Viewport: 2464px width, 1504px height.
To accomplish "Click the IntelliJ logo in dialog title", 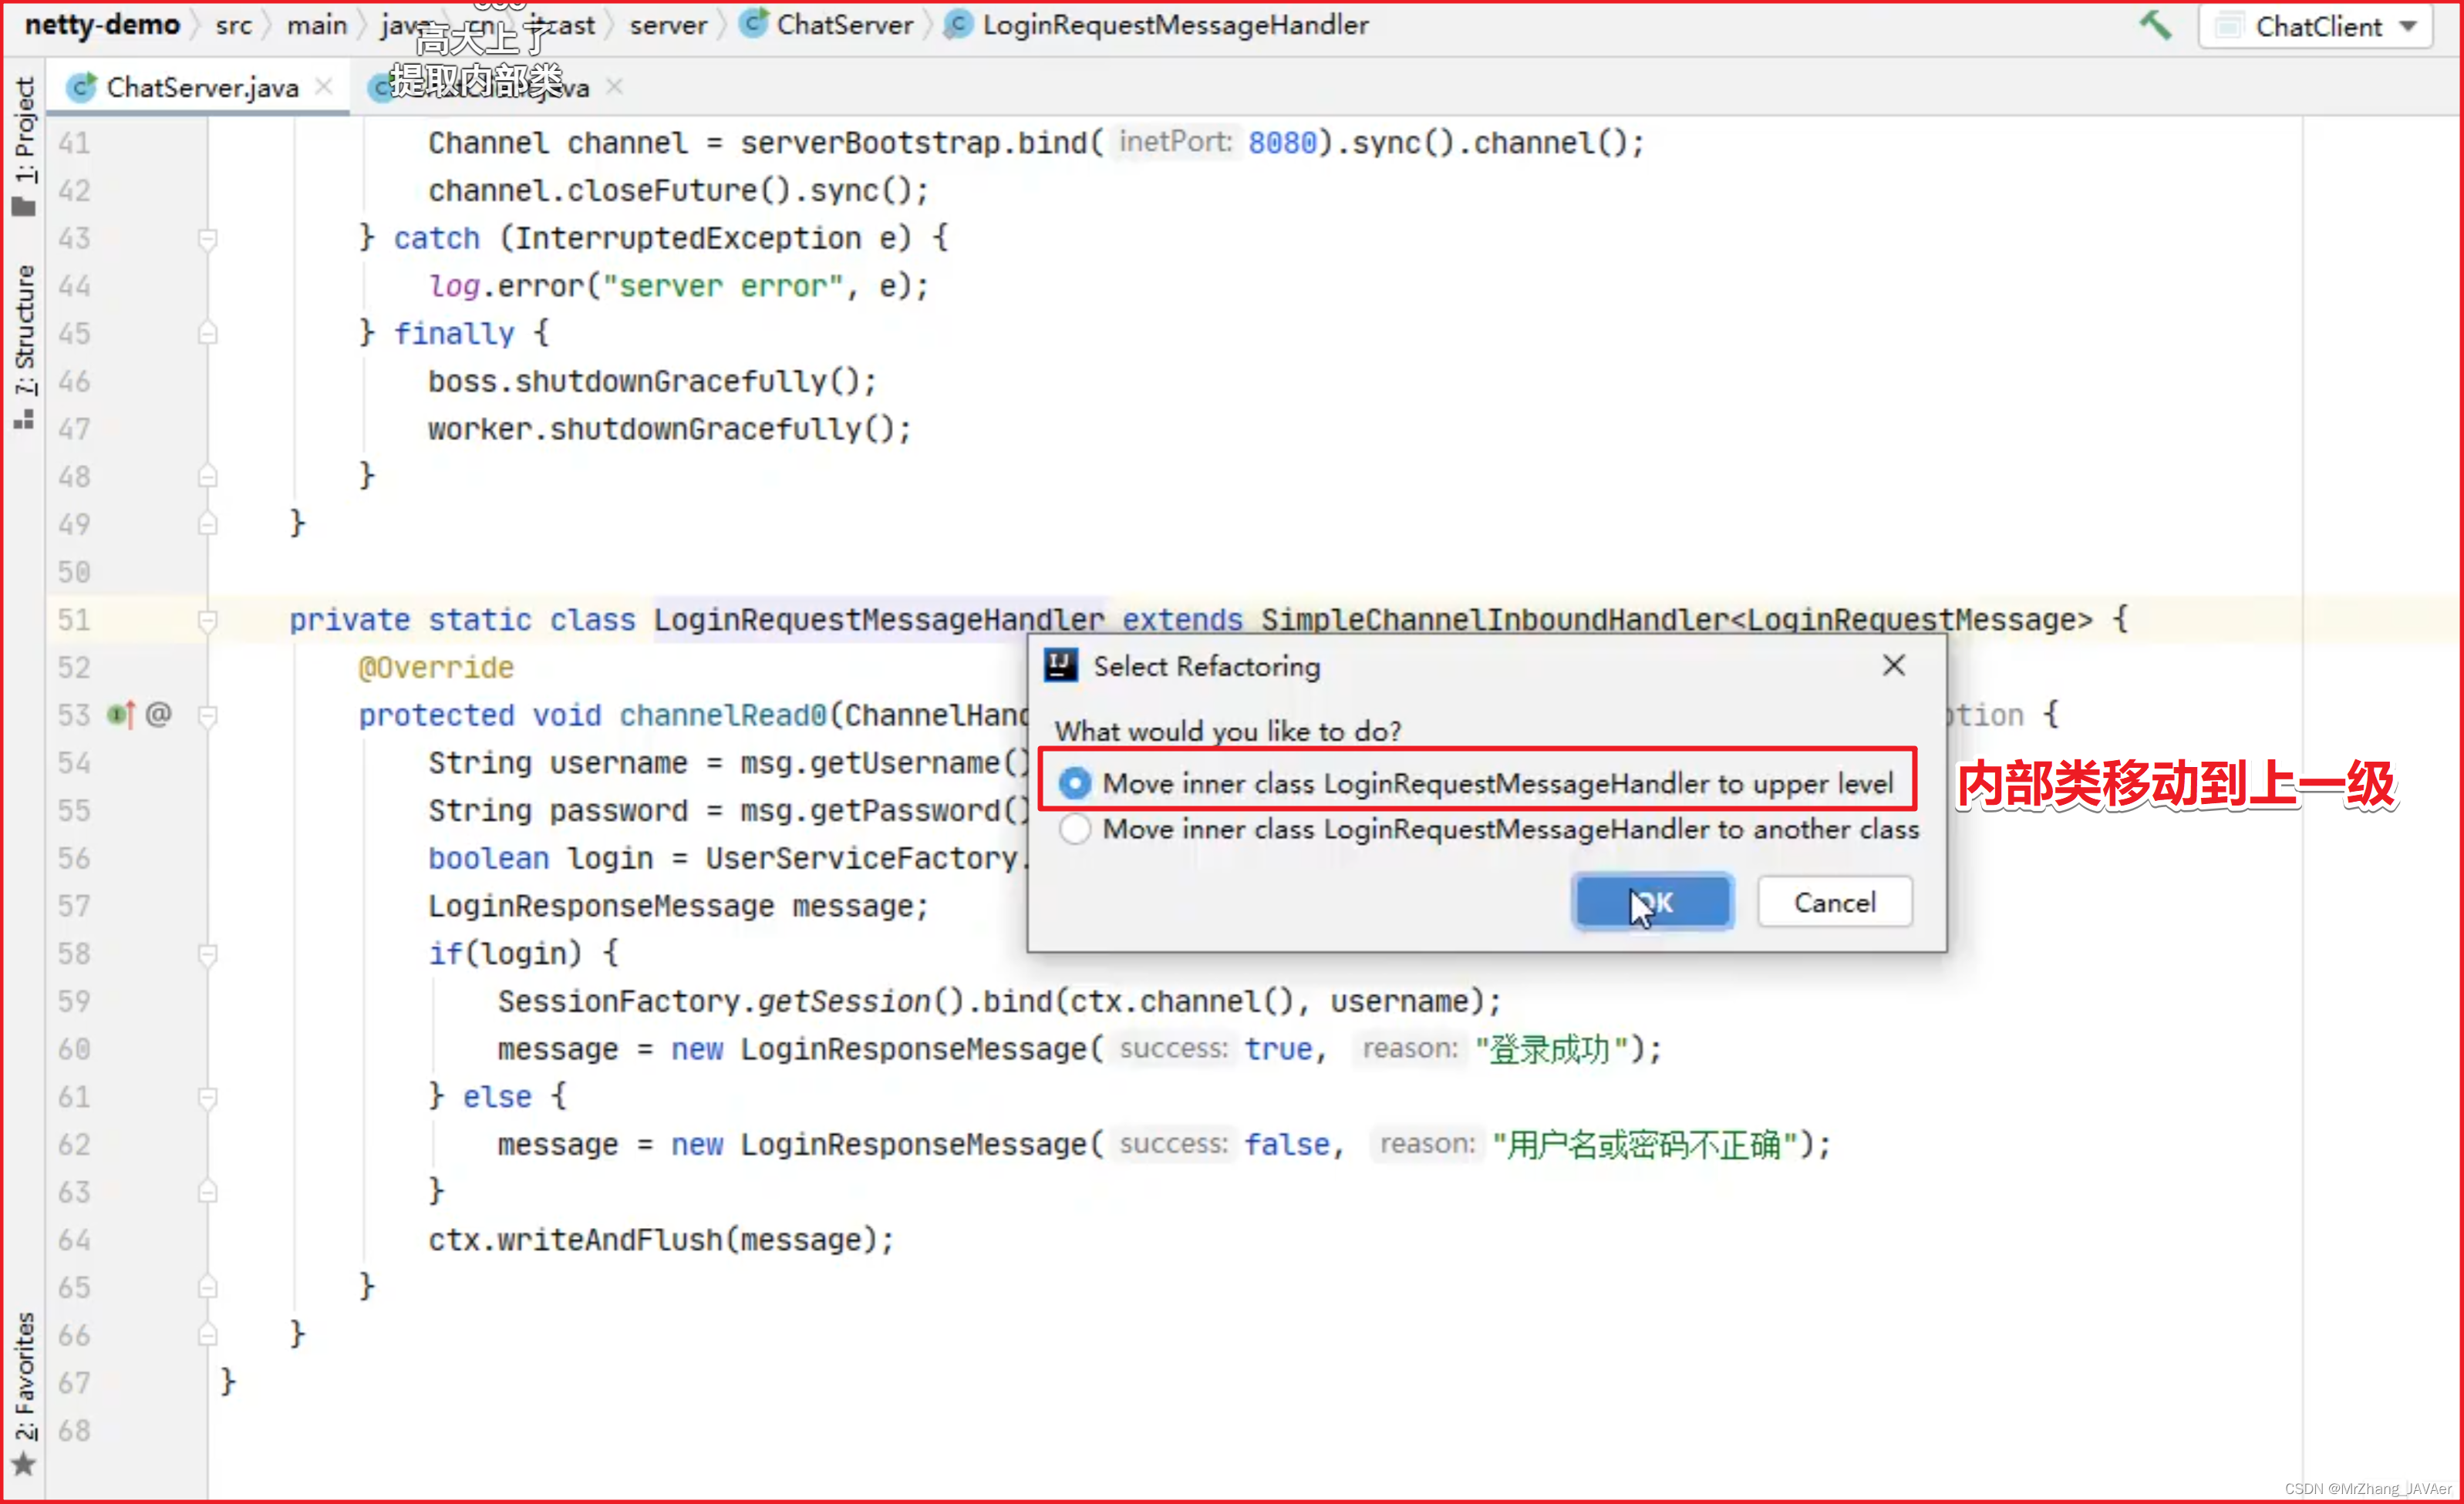I will pyautogui.click(x=1060, y=665).
